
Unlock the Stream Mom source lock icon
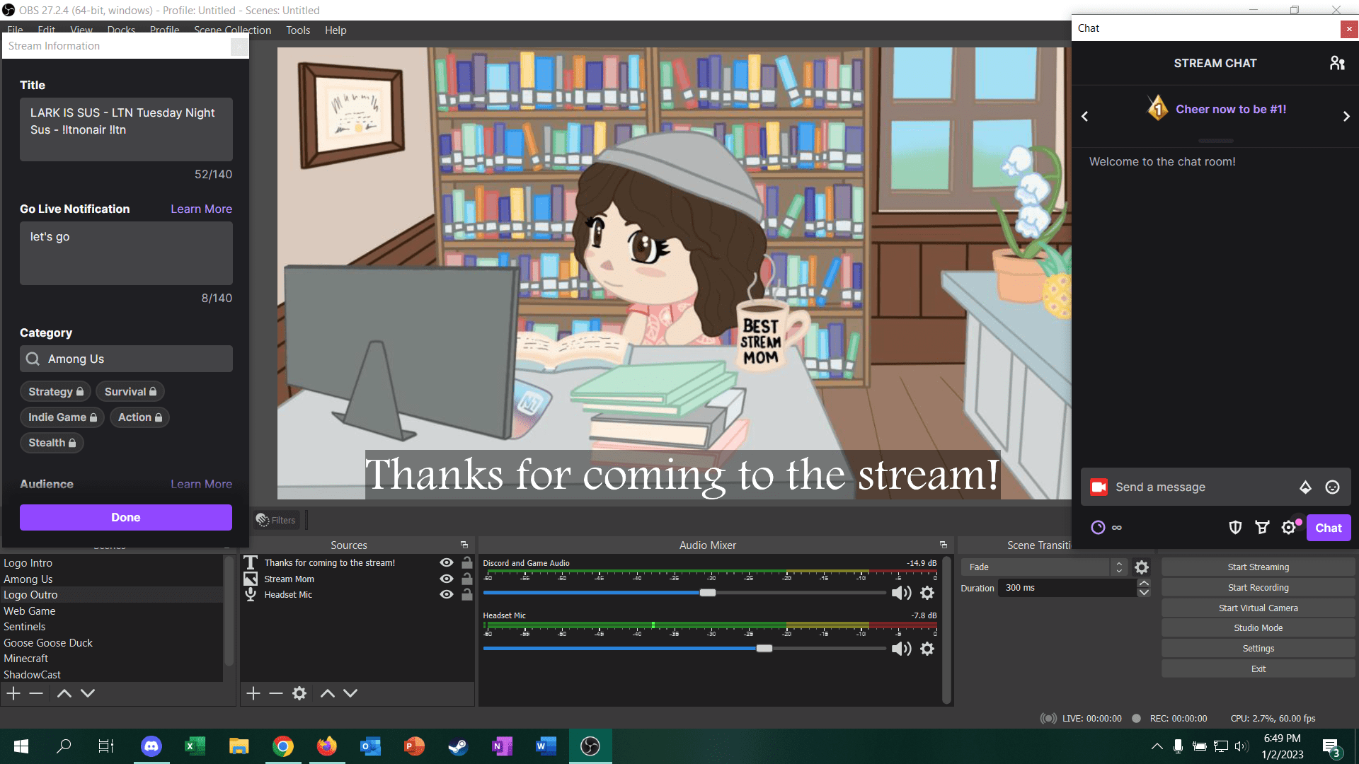click(x=466, y=579)
